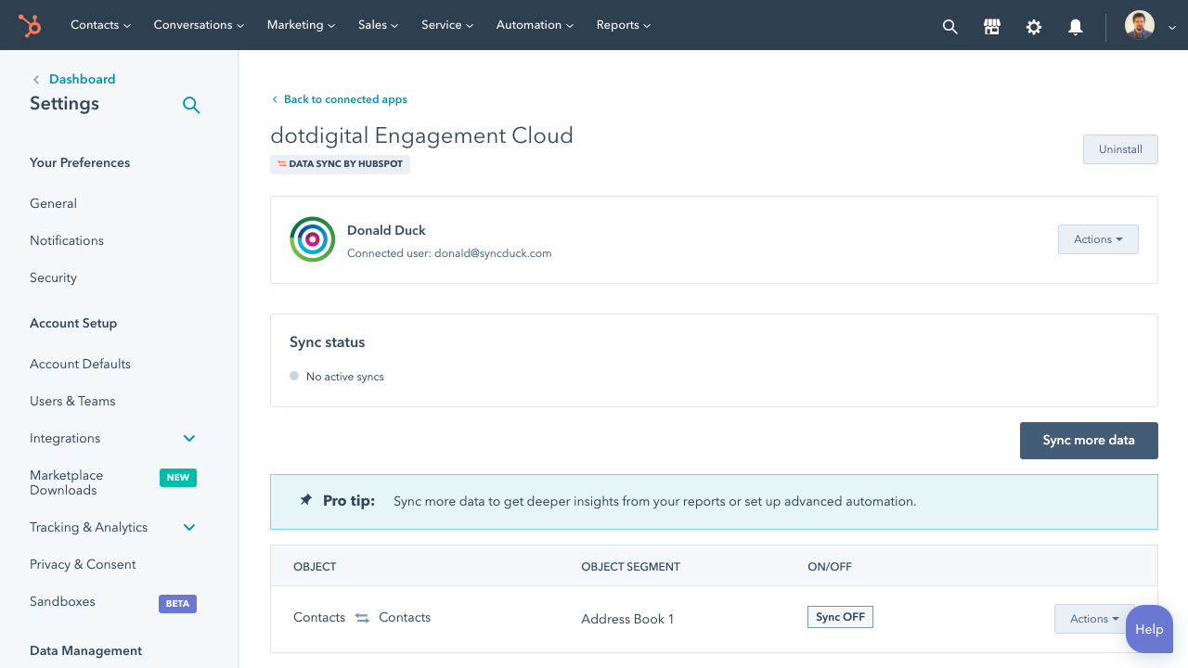Open the Automation menu
The image size is (1188, 668).
pos(535,25)
